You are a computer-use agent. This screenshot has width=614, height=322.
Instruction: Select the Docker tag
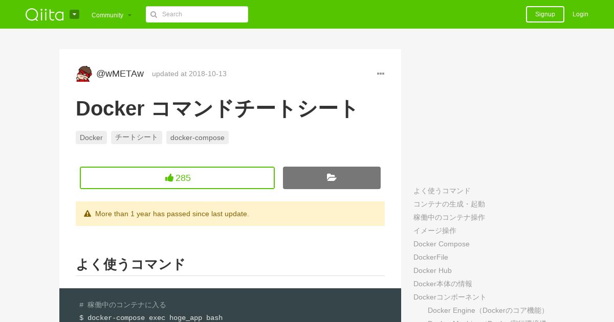(x=91, y=137)
